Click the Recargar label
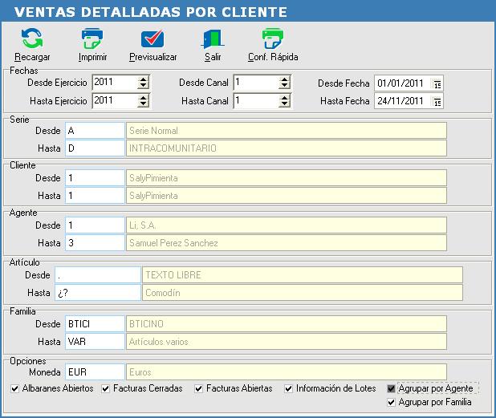The image size is (496, 418). 32,57
